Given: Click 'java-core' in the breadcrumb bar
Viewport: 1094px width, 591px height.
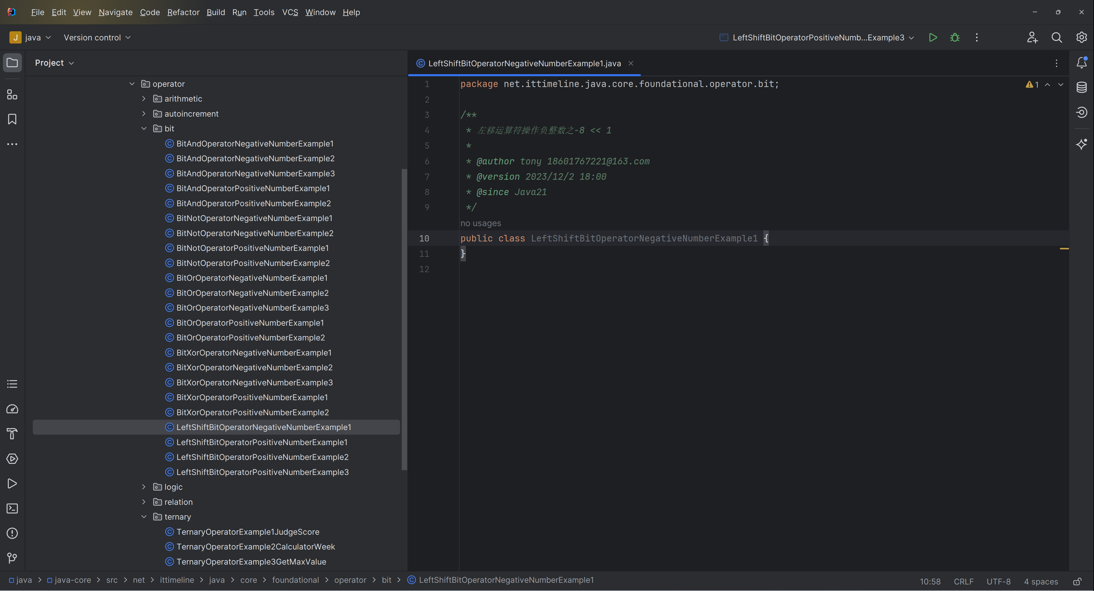Looking at the screenshot, I should 69,580.
